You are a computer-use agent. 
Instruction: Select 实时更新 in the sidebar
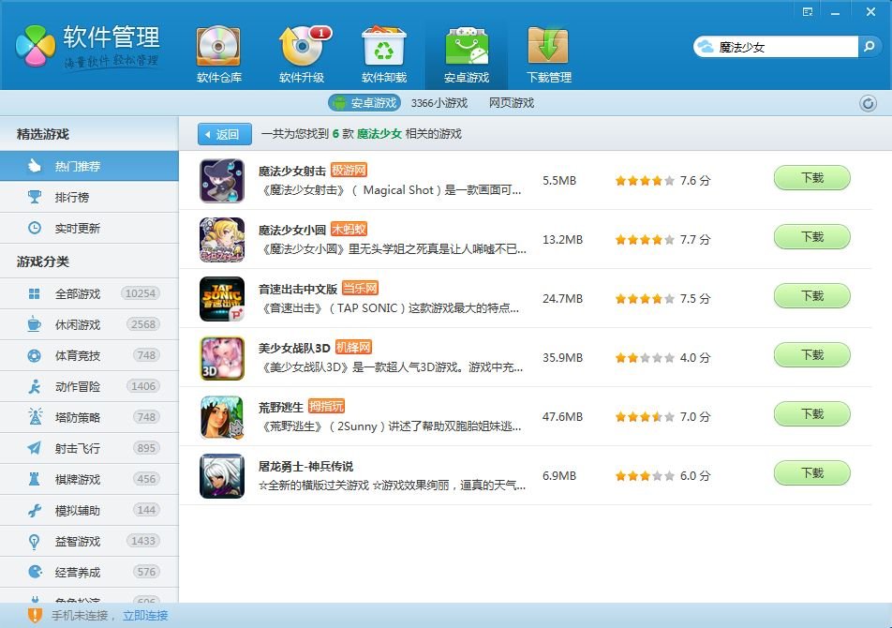[77, 229]
